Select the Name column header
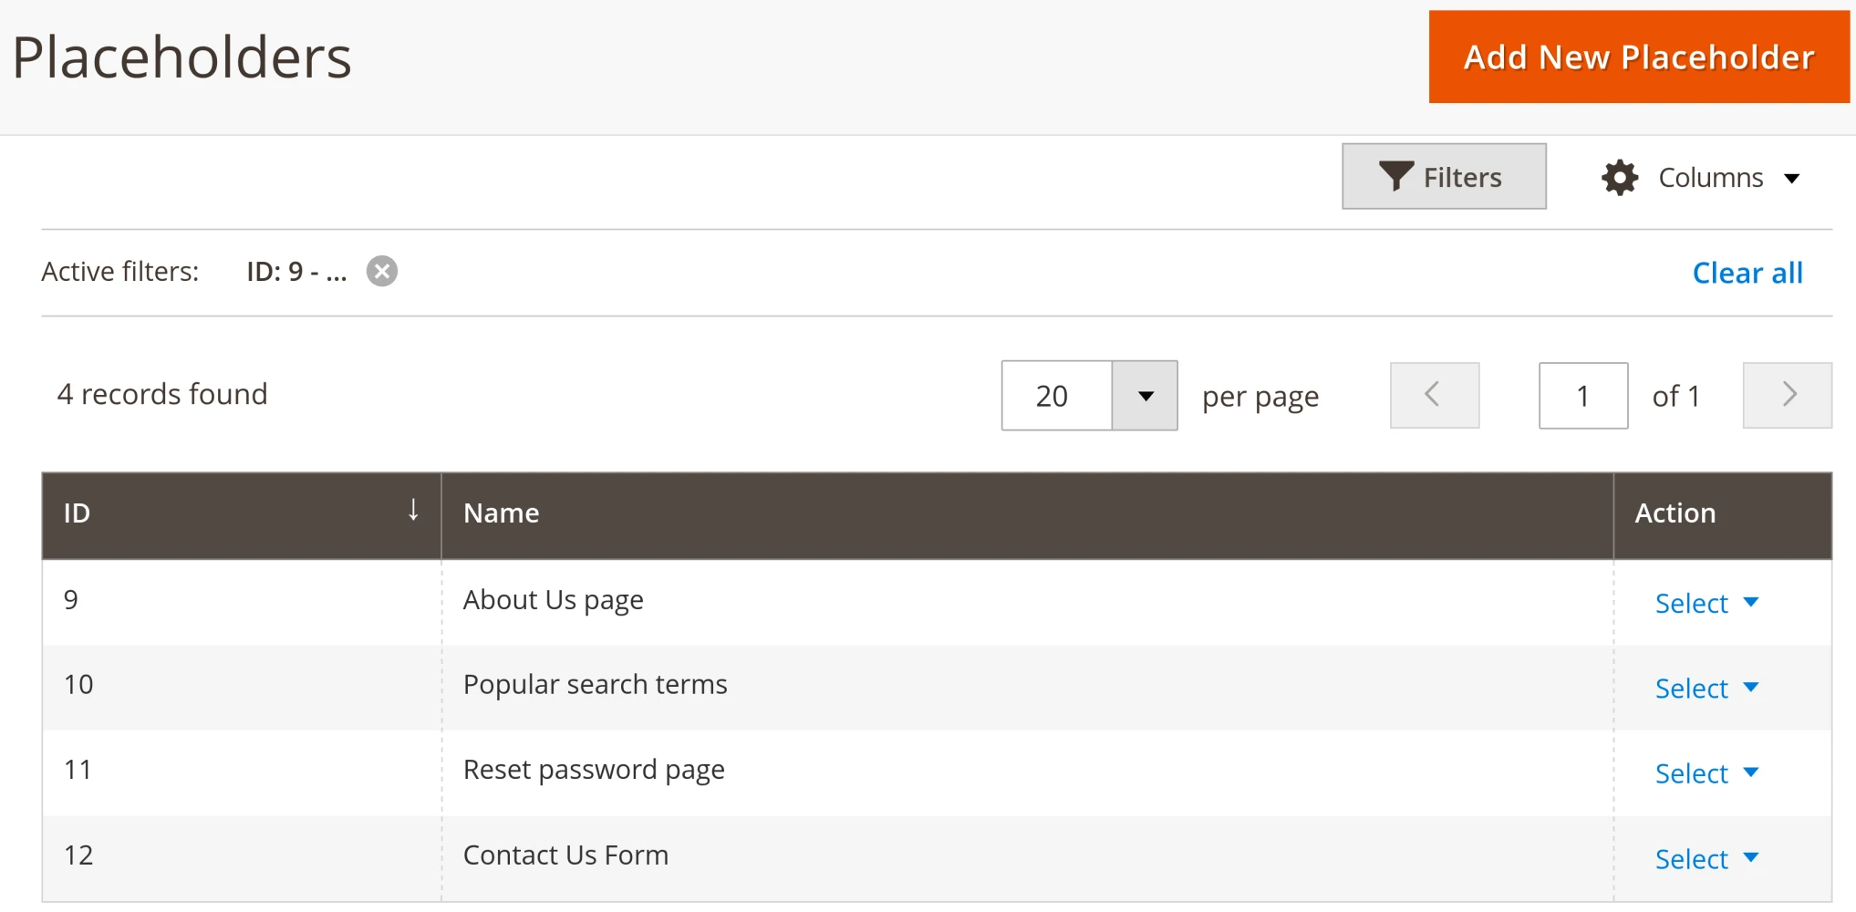1856x912 pixels. pyautogui.click(x=501, y=513)
